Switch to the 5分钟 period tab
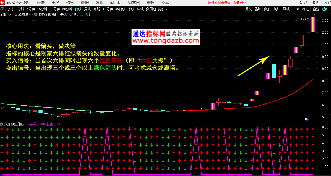The height and width of the screenshot is (176, 331). [x=31, y=9]
